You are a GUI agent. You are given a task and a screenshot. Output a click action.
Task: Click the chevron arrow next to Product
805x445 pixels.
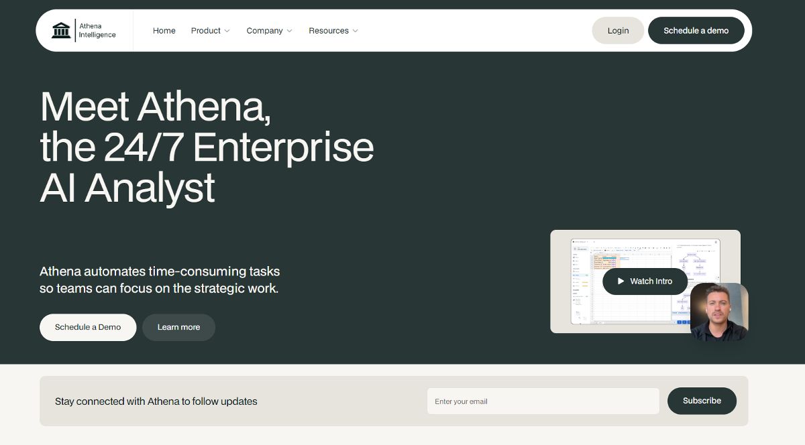[226, 30]
